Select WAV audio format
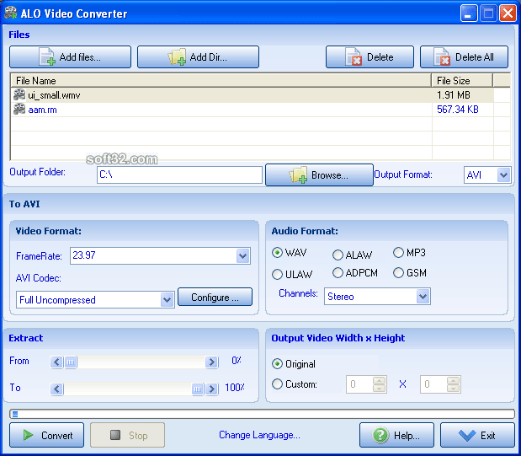The height and width of the screenshot is (456, 521). 277,253
